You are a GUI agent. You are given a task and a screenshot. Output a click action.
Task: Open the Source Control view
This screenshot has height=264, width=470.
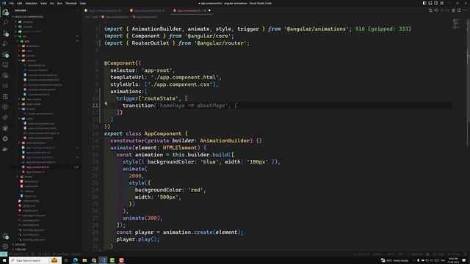(x=5, y=33)
